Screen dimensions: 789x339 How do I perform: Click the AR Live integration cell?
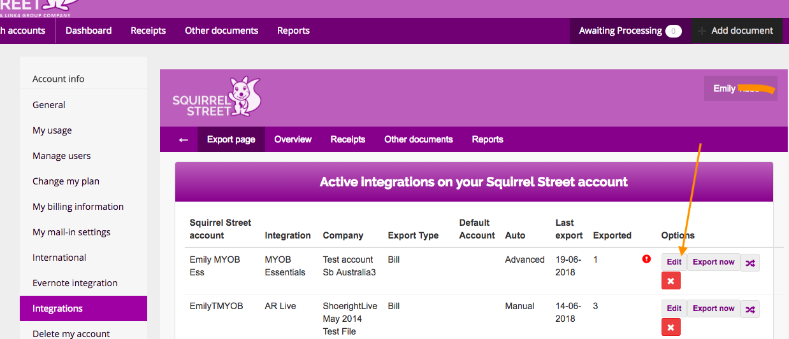click(x=280, y=306)
